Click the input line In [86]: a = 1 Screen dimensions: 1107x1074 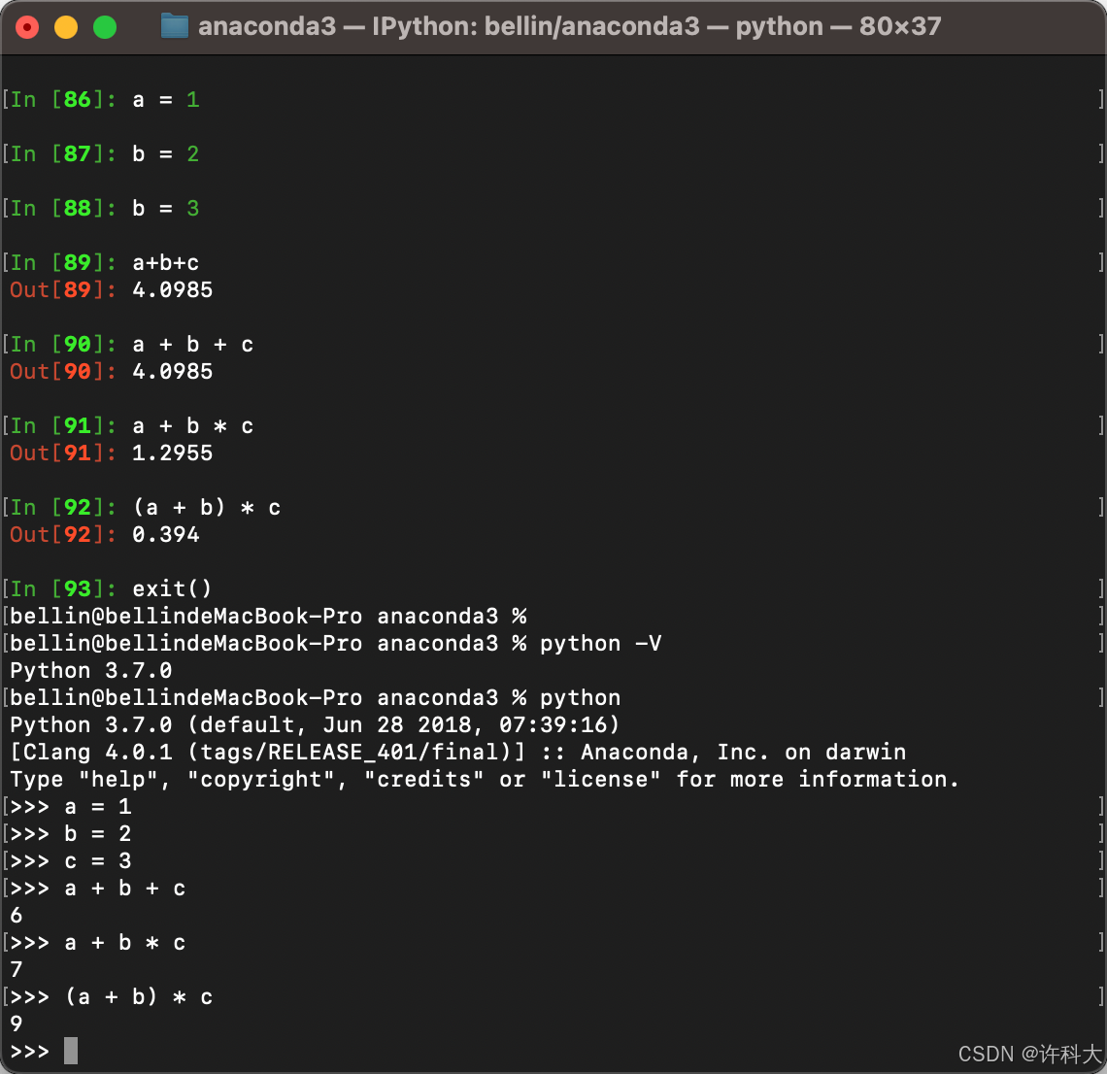pos(105,100)
